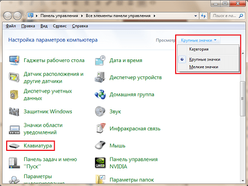
Task: Open the Инфракрасная связь icon
Action: 100,128
